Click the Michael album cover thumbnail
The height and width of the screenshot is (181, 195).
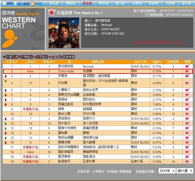coord(64,33)
